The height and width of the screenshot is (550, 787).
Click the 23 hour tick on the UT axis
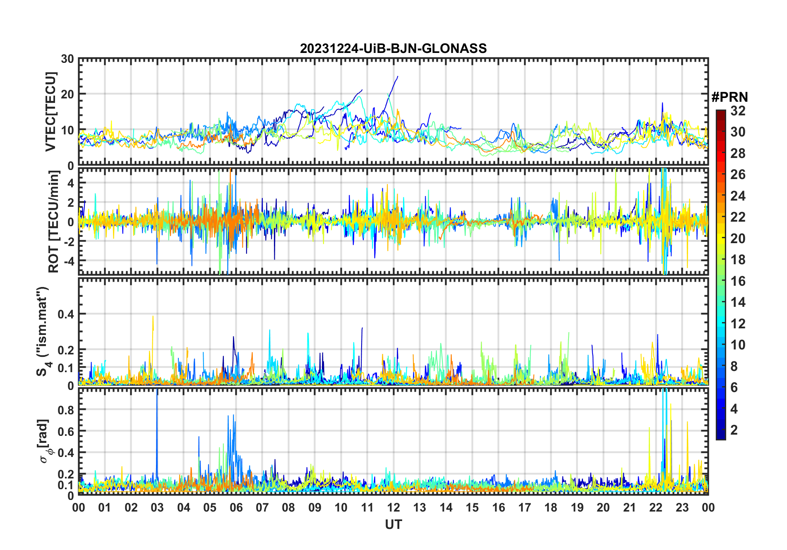pos(682,508)
